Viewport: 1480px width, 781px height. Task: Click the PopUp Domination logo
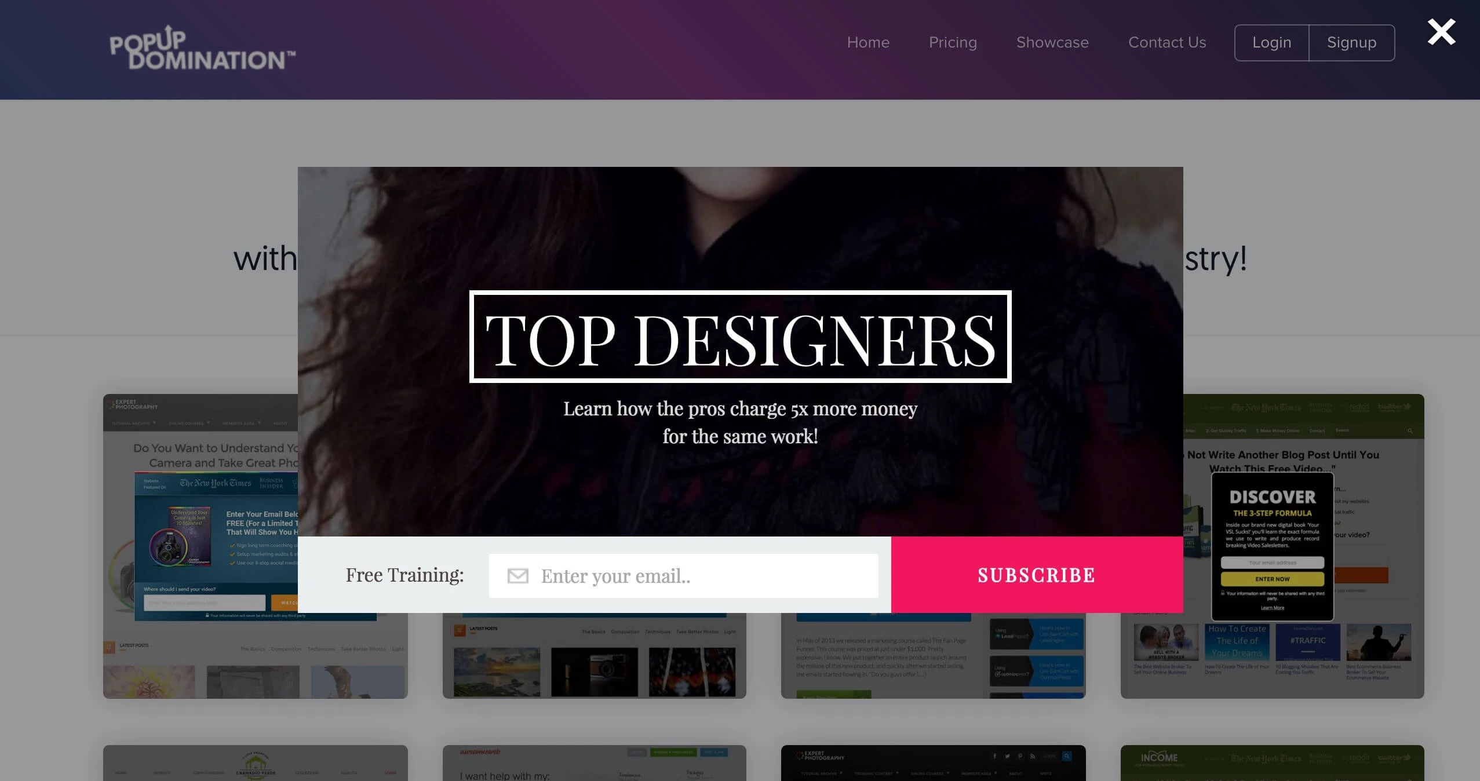click(x=203, y=49)
